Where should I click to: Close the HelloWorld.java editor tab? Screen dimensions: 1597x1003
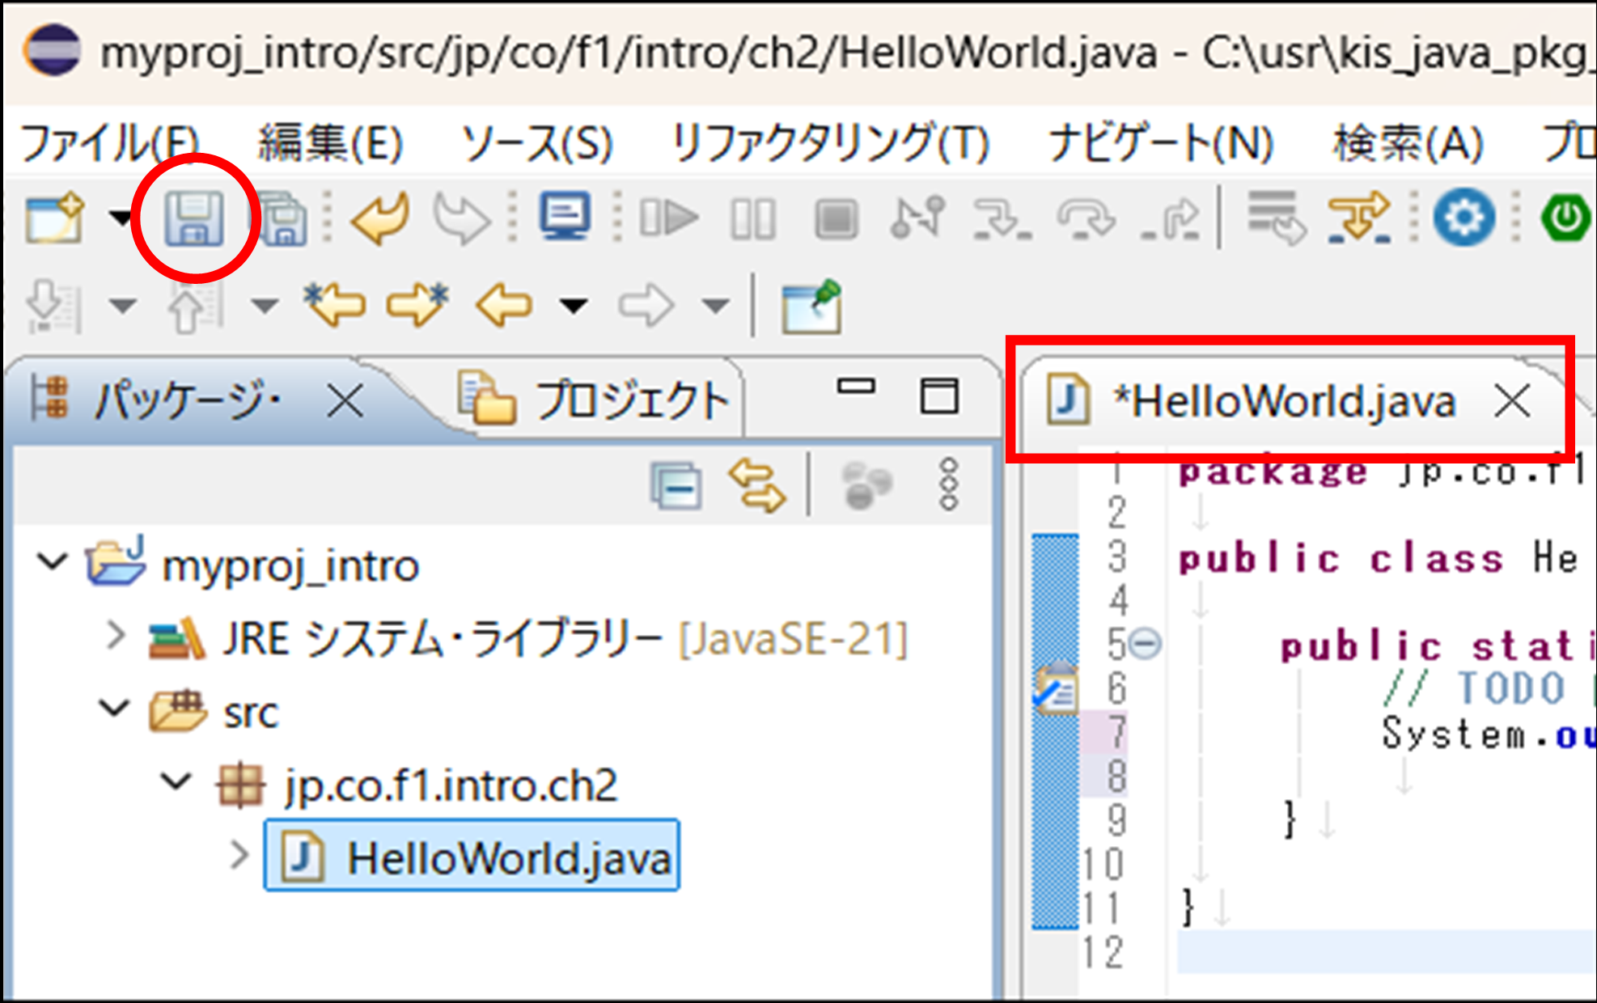pyautogui.click(x=1511, y=400)
